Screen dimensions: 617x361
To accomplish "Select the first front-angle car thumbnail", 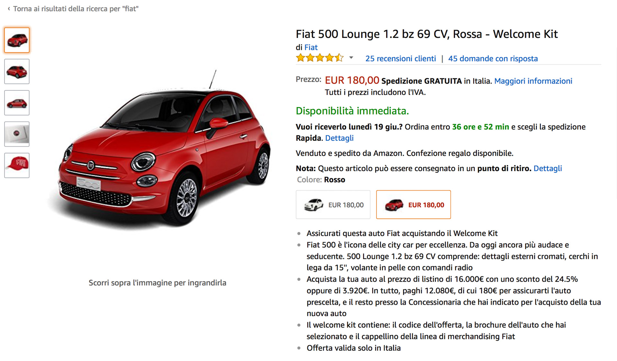I will 17,40.
